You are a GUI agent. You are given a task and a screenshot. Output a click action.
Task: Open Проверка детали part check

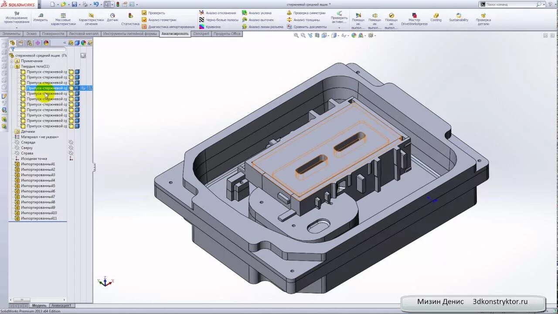[483, 19]
